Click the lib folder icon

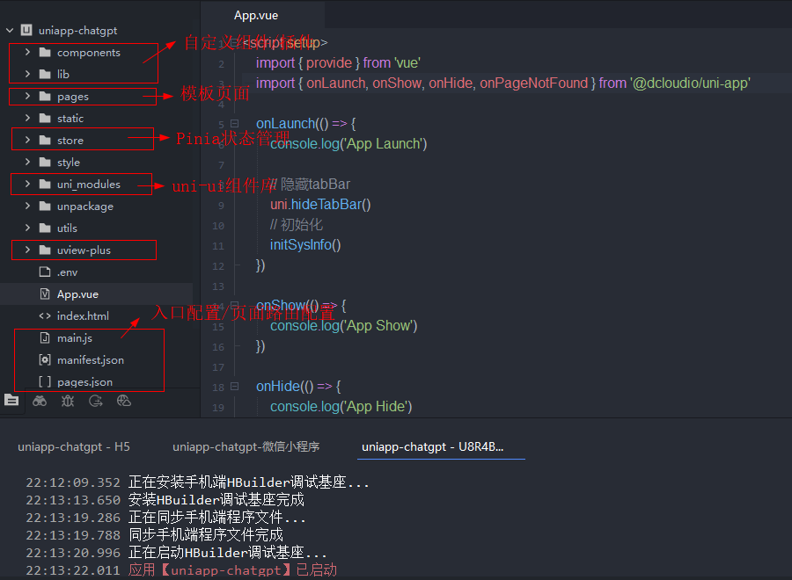[x=45, y=74]
